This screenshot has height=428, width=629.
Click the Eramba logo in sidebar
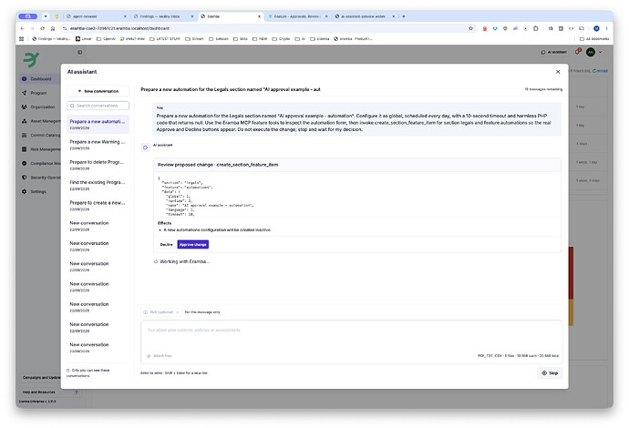point(31,59)
